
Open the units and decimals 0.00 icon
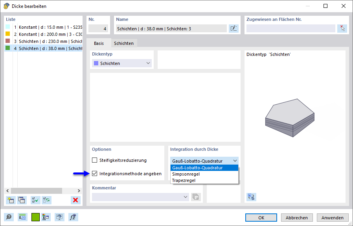pos(22,217)
